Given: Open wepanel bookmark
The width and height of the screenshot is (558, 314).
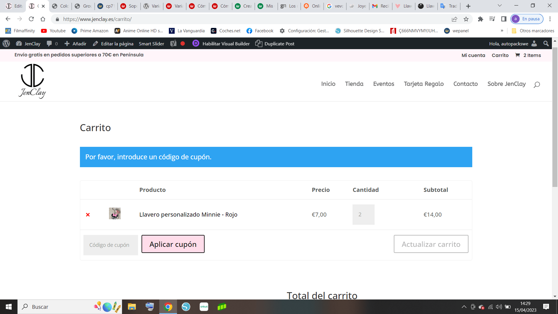Looking at the screenshot, I should click(456, 31).
